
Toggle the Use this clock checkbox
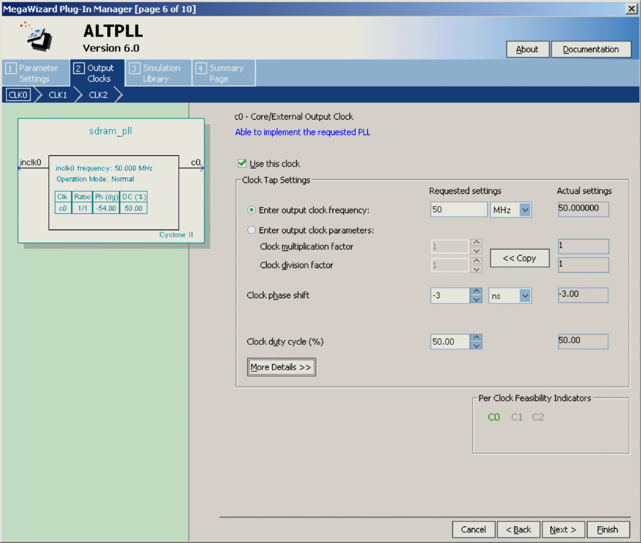click(x=242, y=164)
